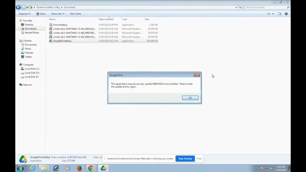The height and width of the screenshot is (172, 306).
Task: Switch to Google Chrome on the taskbar
Action: pyautogui.click(x=91, y=168)
